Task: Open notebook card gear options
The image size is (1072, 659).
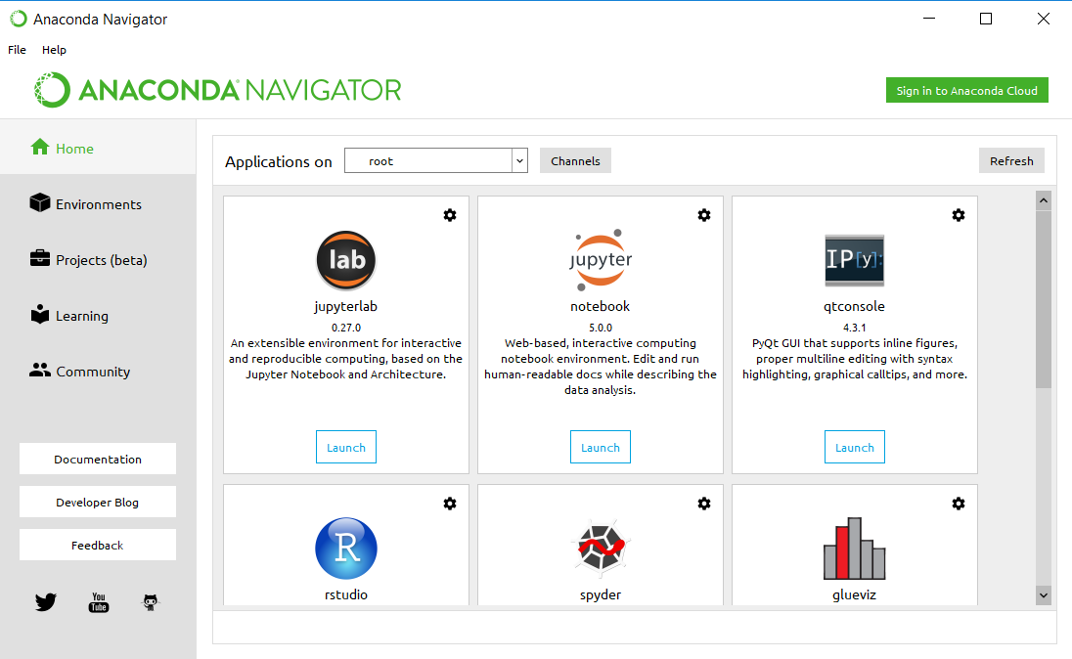Action: [x=704, y=215]
